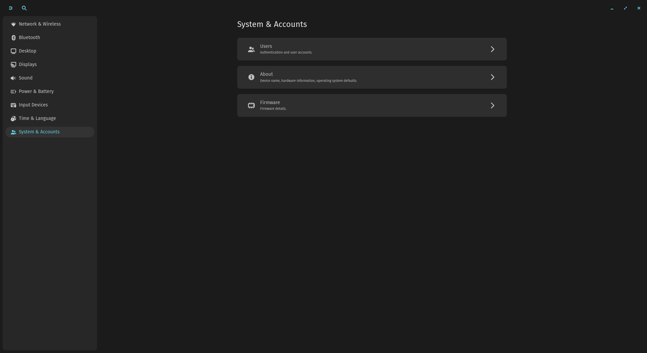Switch to the Displays settings section

tap(28, 64)
